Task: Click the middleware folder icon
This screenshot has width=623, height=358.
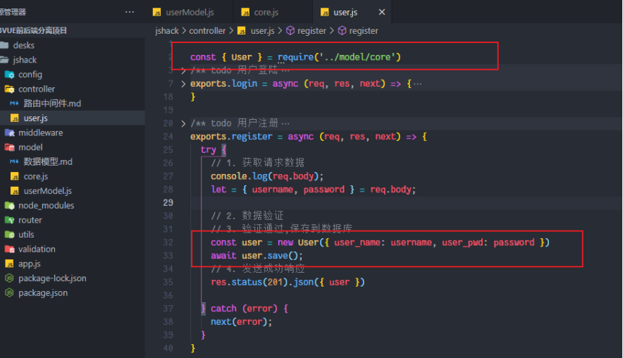Action: click(x=9, y=132)
